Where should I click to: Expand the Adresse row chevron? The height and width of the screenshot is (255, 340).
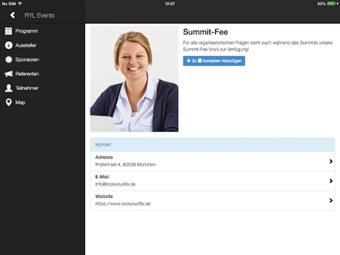coord(331,161)
